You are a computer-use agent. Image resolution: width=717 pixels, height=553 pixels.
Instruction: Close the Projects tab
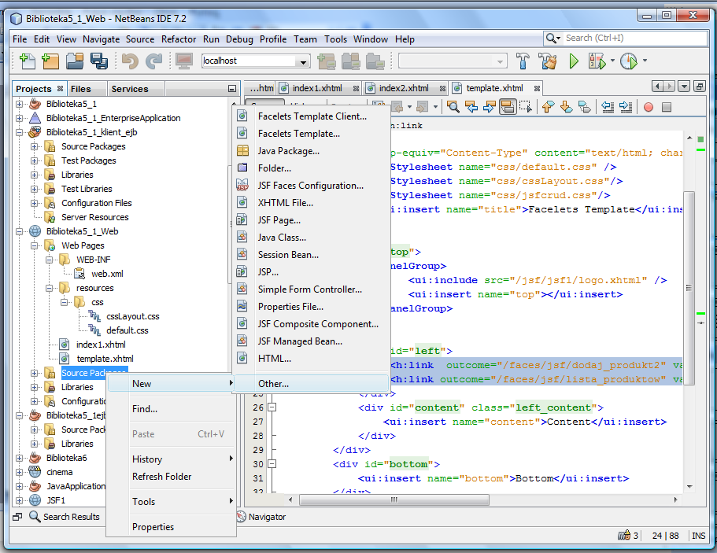click(x=60, y=89)
